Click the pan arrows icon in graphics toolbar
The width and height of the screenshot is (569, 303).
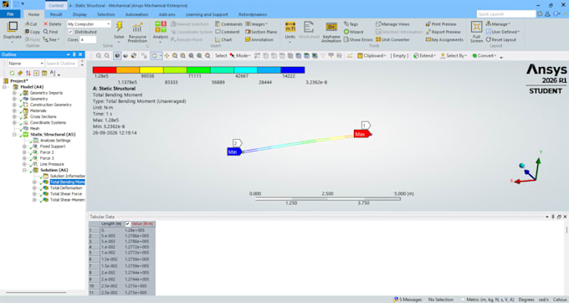tap(167, 56)
